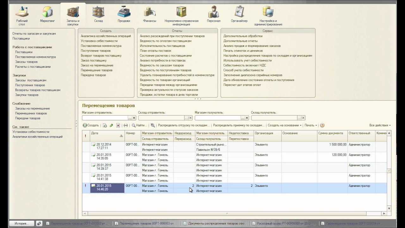The width and height of the screenshot is (405, 228).
Task: Click the table's vertical scrollbar thumb
Action: [x=389, y=171]
